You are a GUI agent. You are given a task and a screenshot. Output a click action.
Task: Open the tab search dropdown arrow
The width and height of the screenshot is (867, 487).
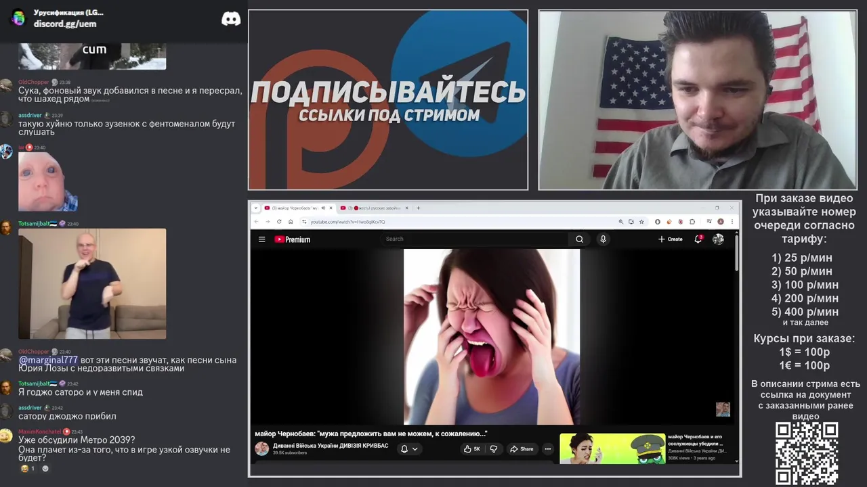[256, 208]
